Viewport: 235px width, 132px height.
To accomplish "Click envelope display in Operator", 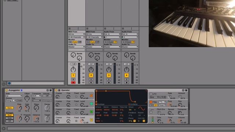I will (121, 96).
